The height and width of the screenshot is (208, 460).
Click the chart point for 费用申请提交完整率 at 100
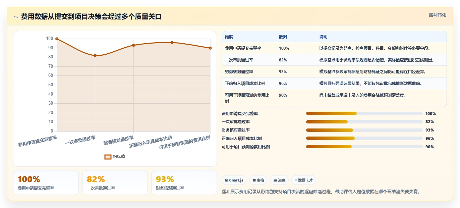(x=57, y=39)
